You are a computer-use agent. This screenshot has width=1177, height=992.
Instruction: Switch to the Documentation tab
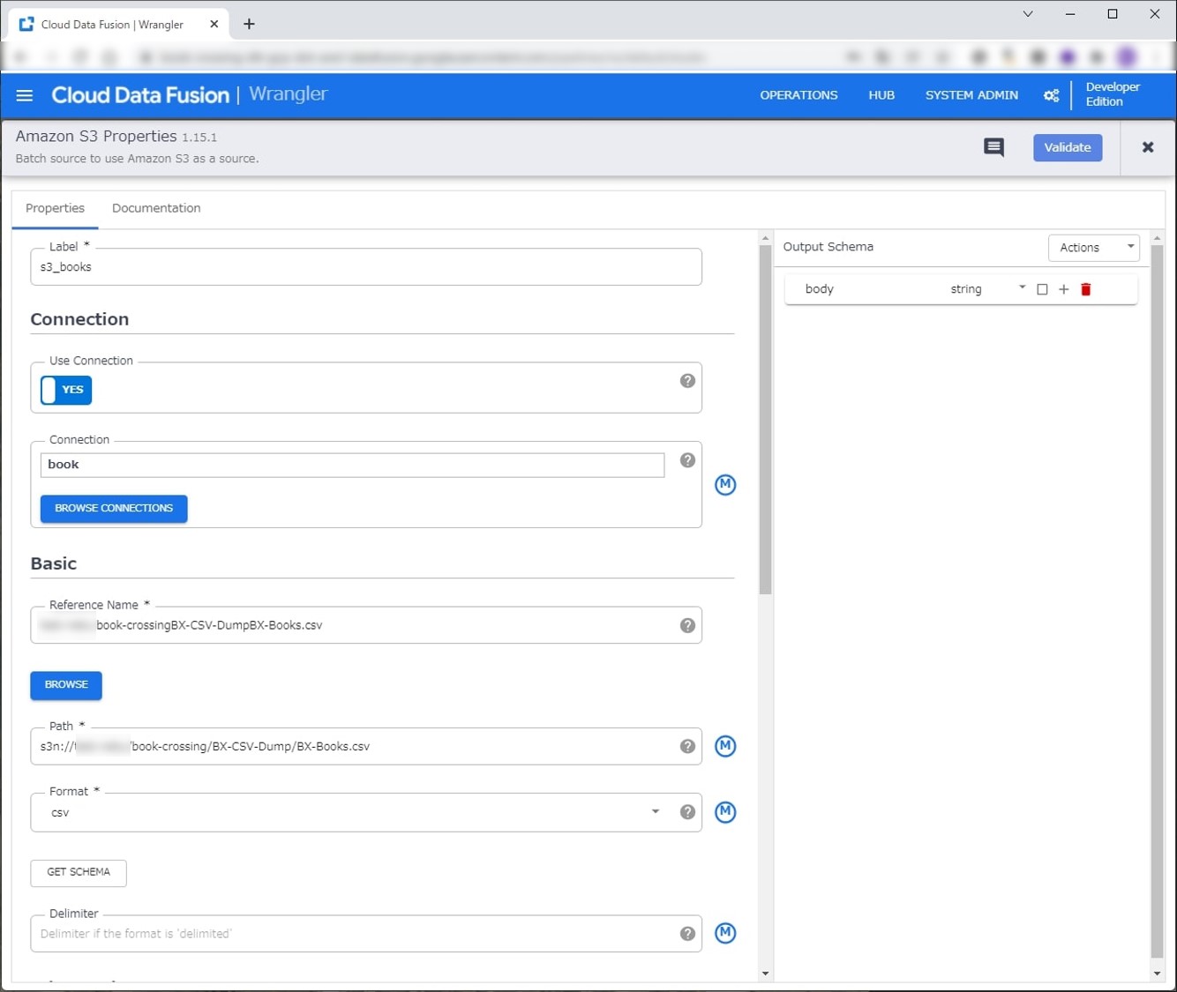(x=156, y=208)
